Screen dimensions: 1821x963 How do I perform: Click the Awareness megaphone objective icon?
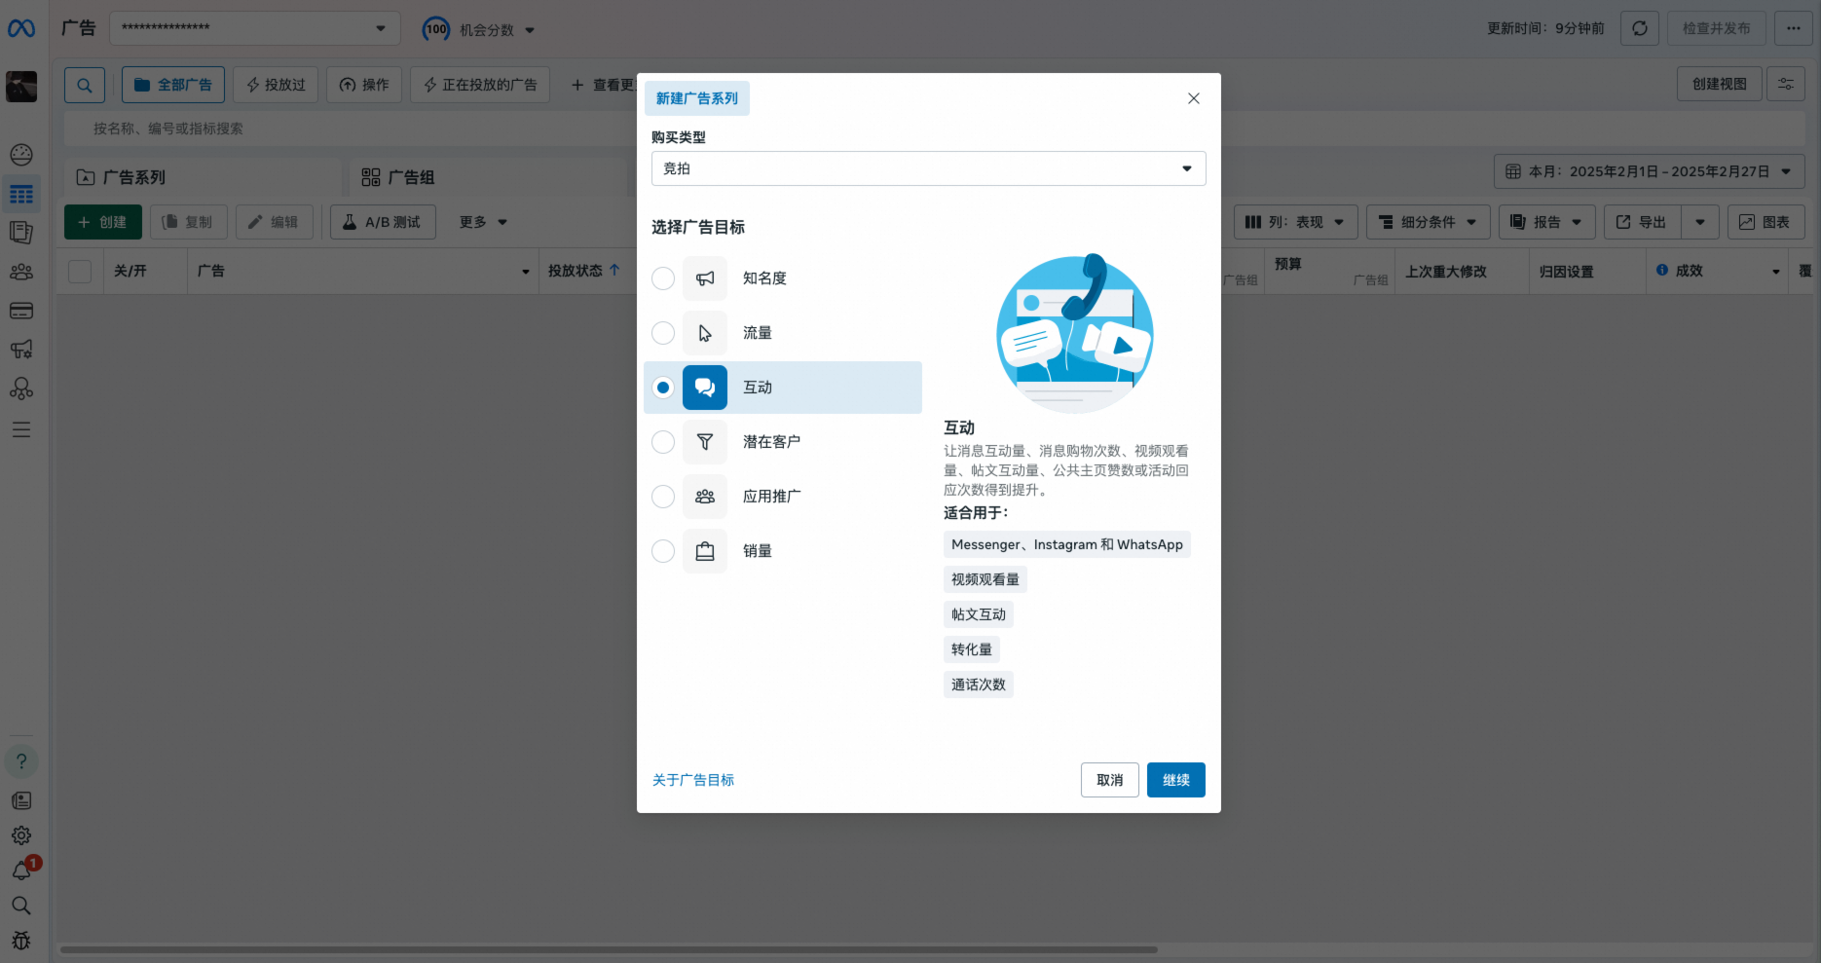(705, 278)
